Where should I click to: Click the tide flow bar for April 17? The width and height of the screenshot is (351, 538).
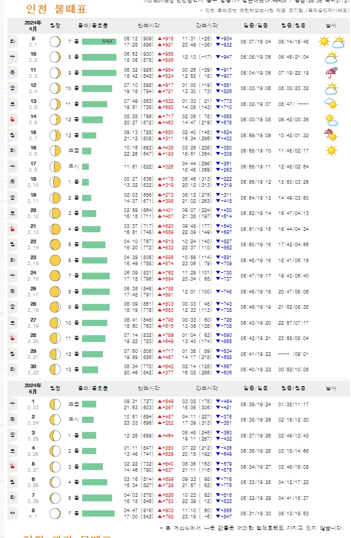pos(85,167)
